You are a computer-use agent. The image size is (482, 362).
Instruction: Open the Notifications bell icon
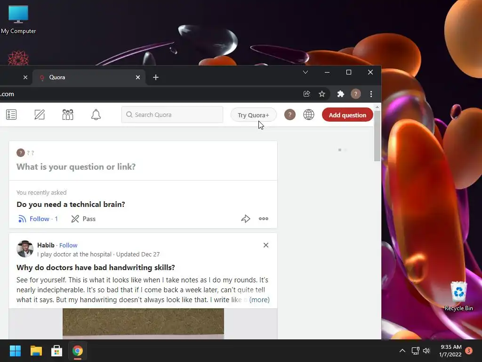coord(96,115)
